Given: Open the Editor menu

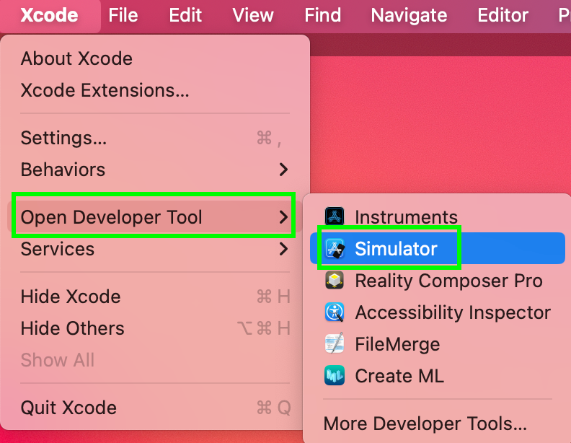Looking at the screenshot, I should (x=503, y=15).
